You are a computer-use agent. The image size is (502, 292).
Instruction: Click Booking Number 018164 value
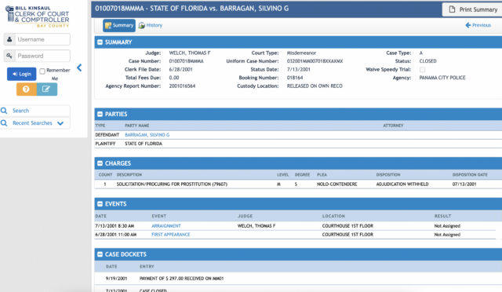tap(295, 78)
